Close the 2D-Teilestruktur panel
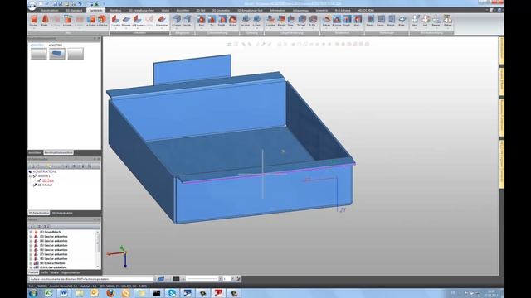Viewport: 531px width, 298px height. 99,159
